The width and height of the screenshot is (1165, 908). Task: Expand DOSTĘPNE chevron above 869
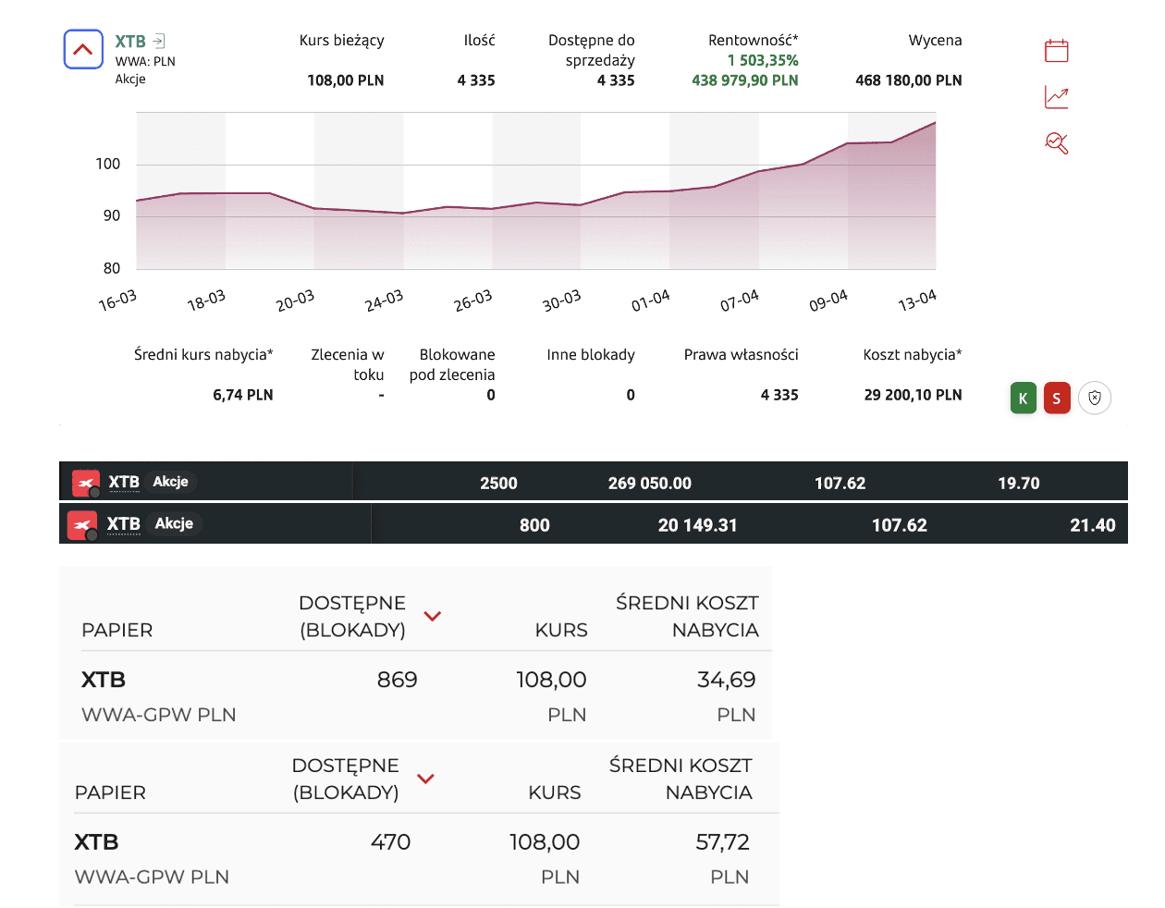pos(432,616)
